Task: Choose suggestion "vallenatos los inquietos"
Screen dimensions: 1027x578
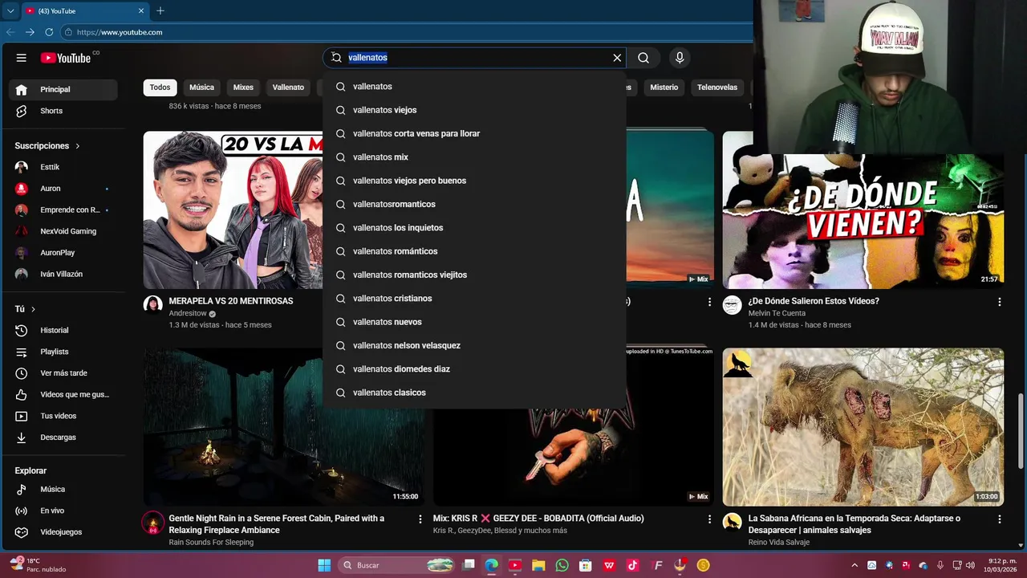Action: [474, 227]
